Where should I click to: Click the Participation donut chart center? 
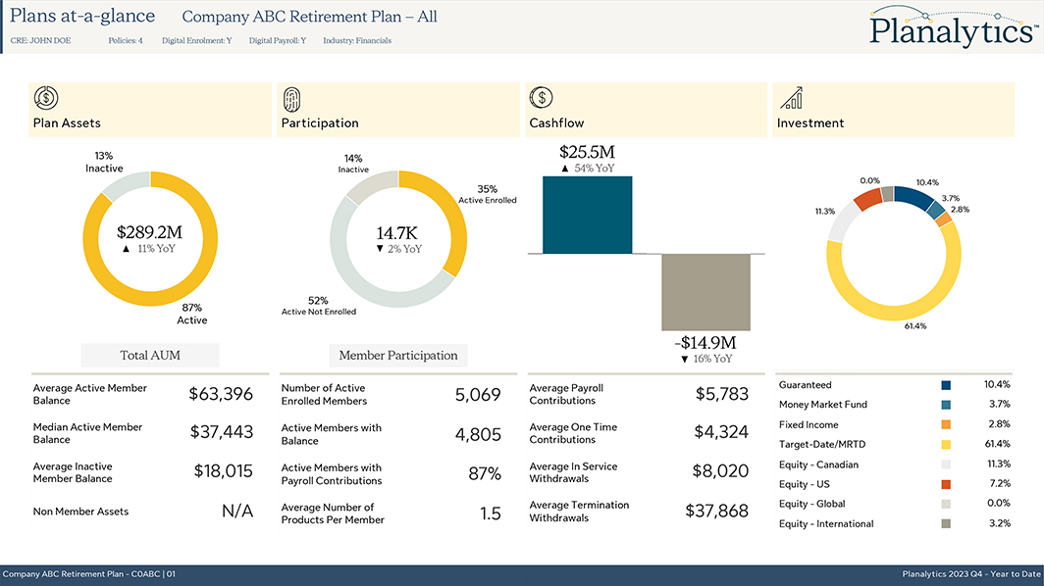[x=397, y=238]
